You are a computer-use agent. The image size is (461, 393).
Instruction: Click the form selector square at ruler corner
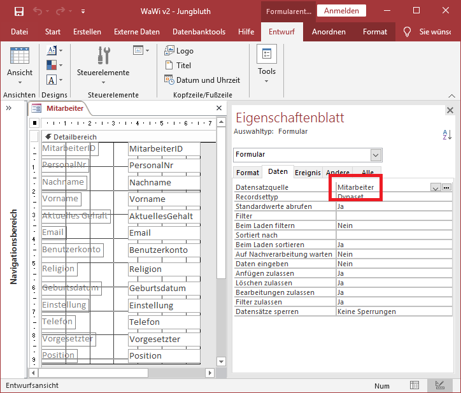point(35,123)
